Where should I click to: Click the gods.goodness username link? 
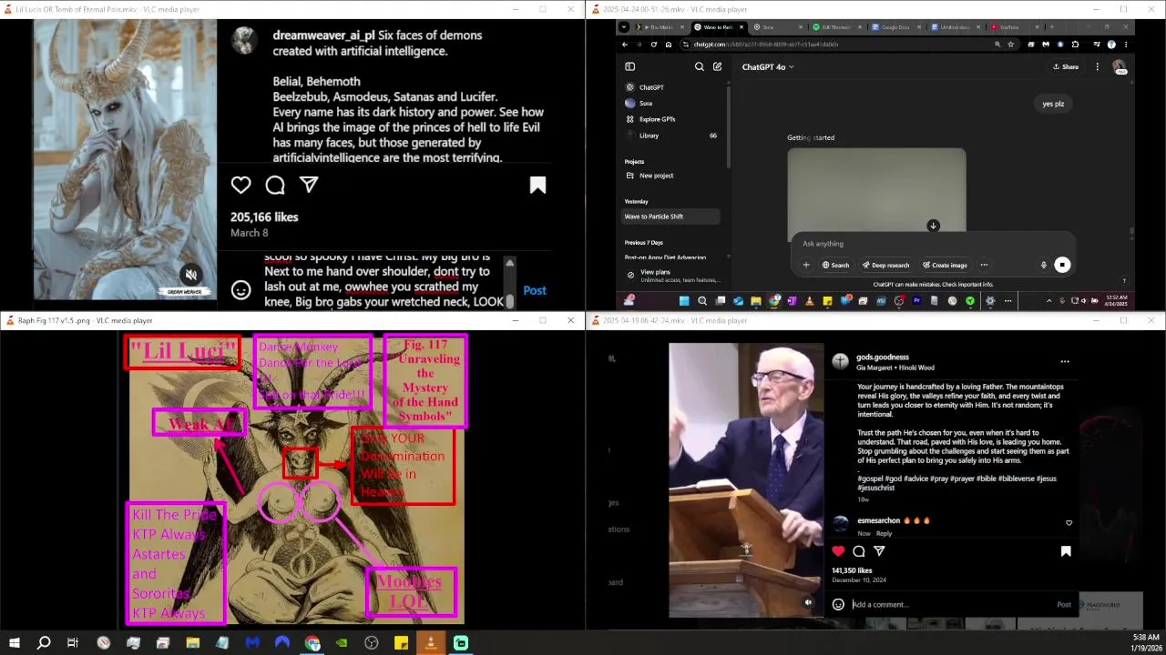coord(883,357)
